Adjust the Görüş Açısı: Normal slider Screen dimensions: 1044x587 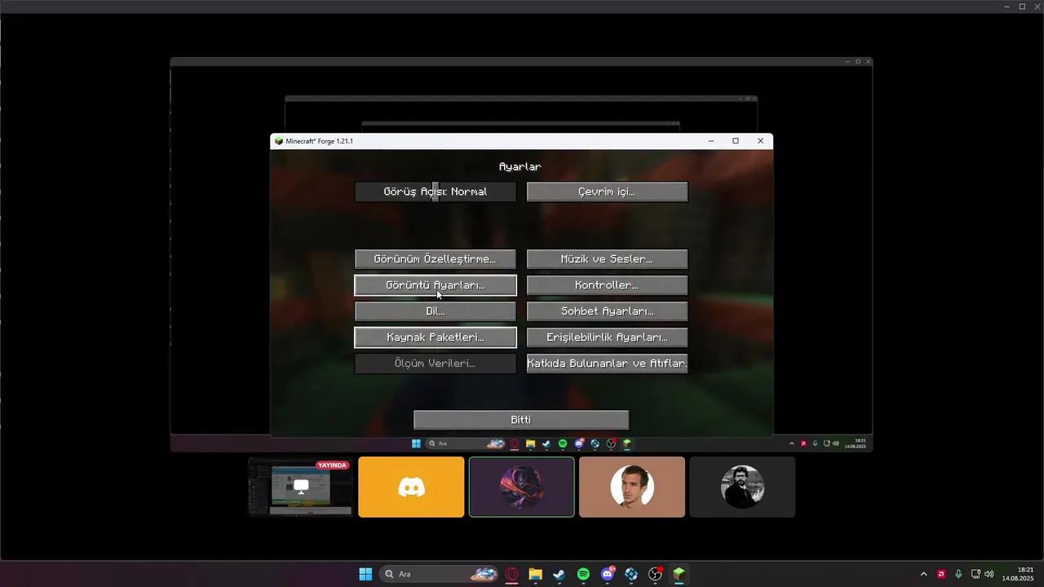pyautogui.click(x=436, y=192)
